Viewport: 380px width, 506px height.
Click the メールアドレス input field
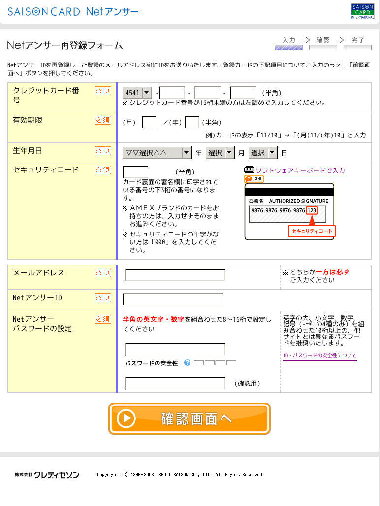click(175, 275)
